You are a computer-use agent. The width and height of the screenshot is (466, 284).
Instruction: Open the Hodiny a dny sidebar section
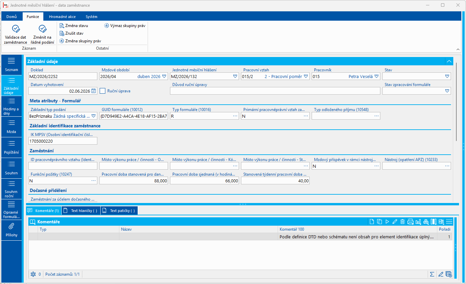point(11,106)
